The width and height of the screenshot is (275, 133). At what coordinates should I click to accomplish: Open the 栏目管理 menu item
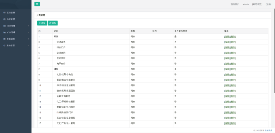pos(11,13)
